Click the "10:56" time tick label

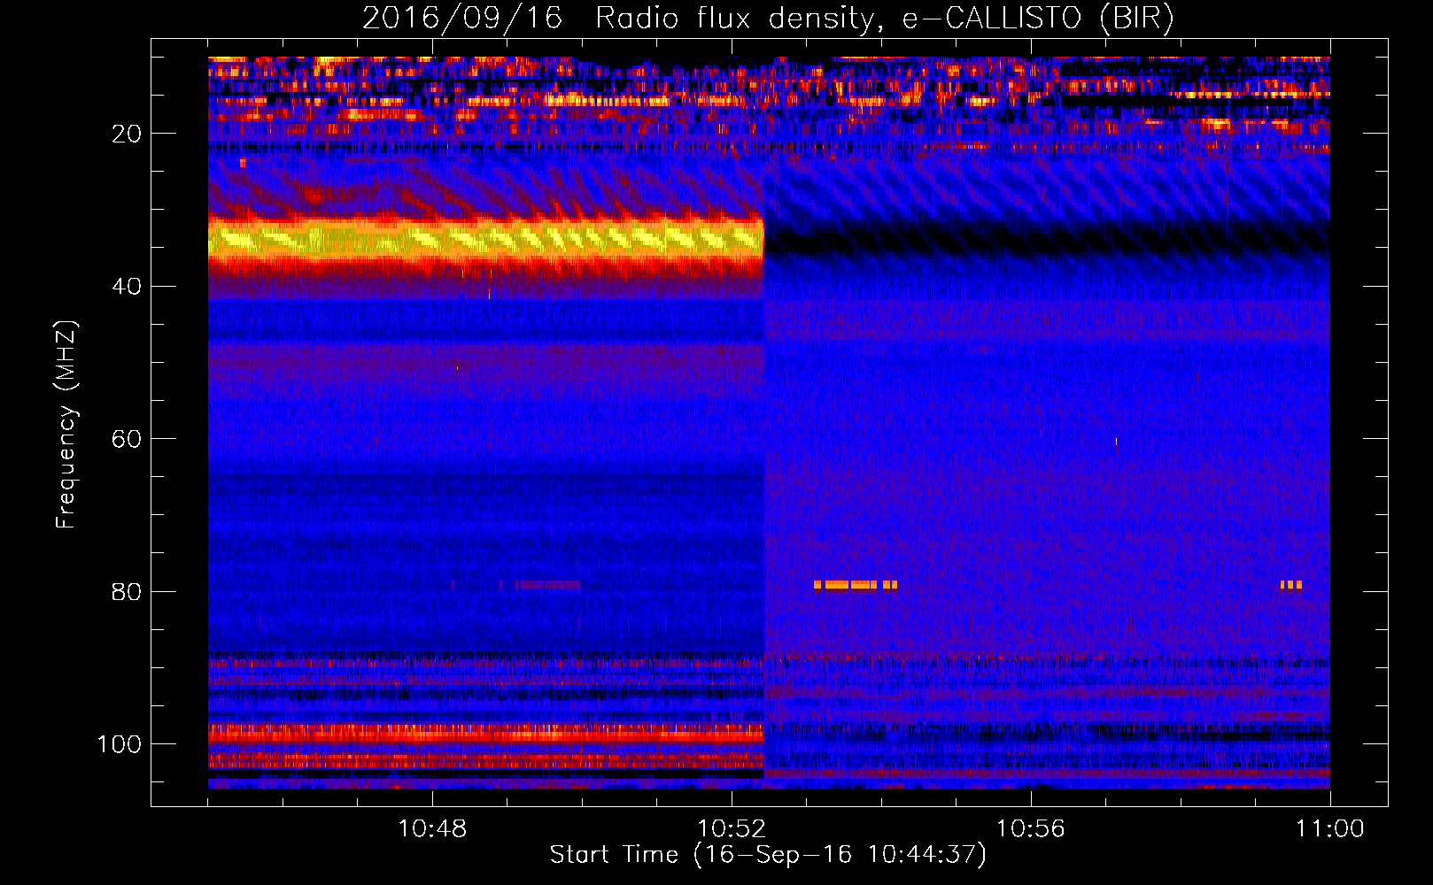(1031, 829)
